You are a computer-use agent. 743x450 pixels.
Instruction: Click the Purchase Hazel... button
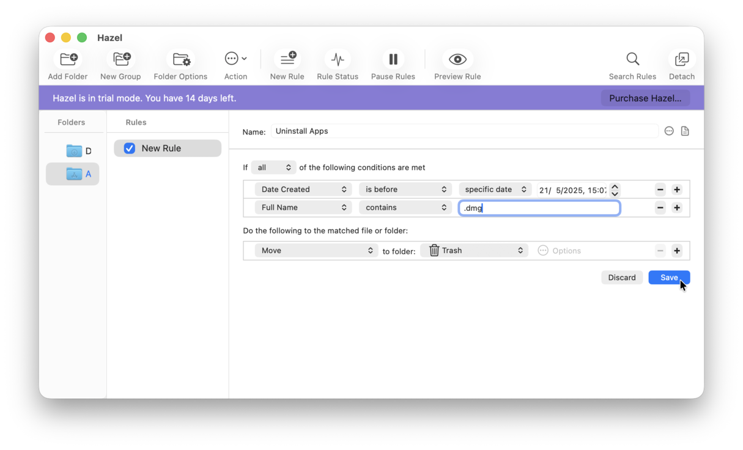coord(645,98)
